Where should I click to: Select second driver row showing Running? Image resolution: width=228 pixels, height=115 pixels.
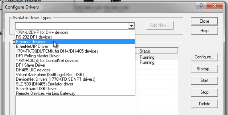tap(158, 62)
